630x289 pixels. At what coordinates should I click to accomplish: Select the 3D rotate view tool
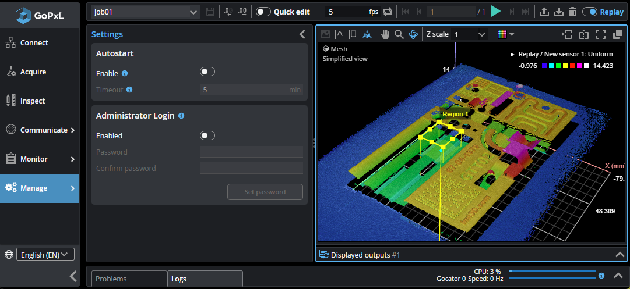[413, 34]
